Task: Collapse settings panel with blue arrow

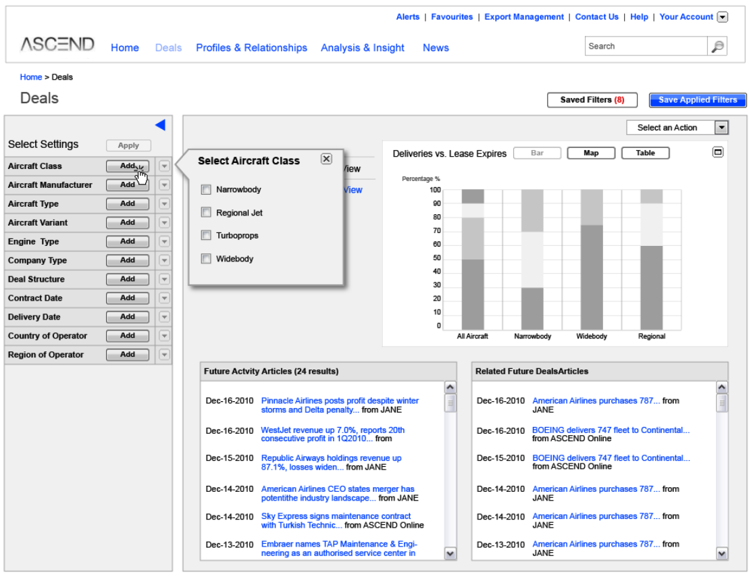Action: (161, 125)
